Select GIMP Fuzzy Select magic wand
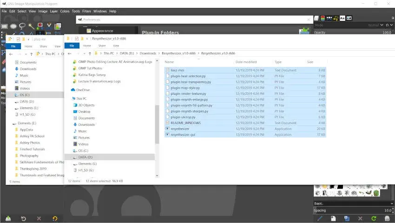This screenshot has width=395, height=223. (31, 26)
